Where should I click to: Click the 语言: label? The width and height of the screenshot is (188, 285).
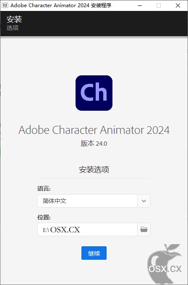point(44,189)
